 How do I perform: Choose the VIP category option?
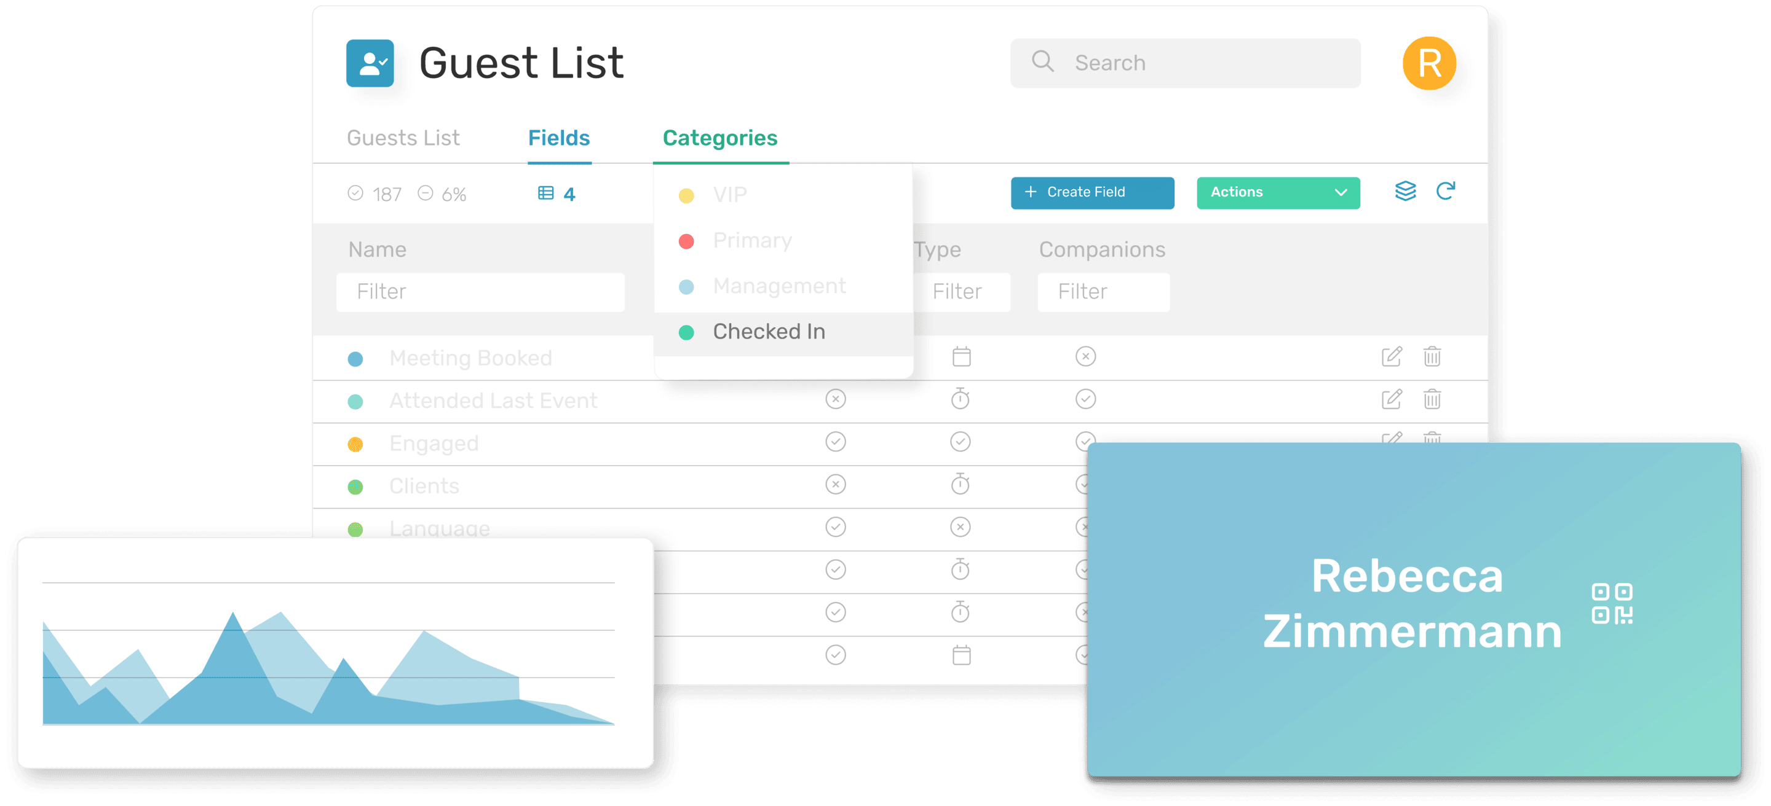click(x=729, y=196)
